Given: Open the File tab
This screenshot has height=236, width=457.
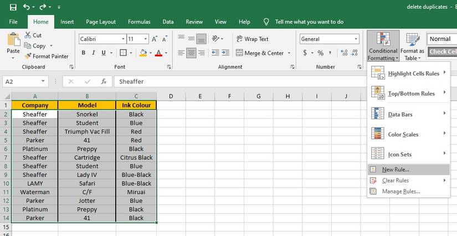Looking at the screenshot, I should coord(13,22).
